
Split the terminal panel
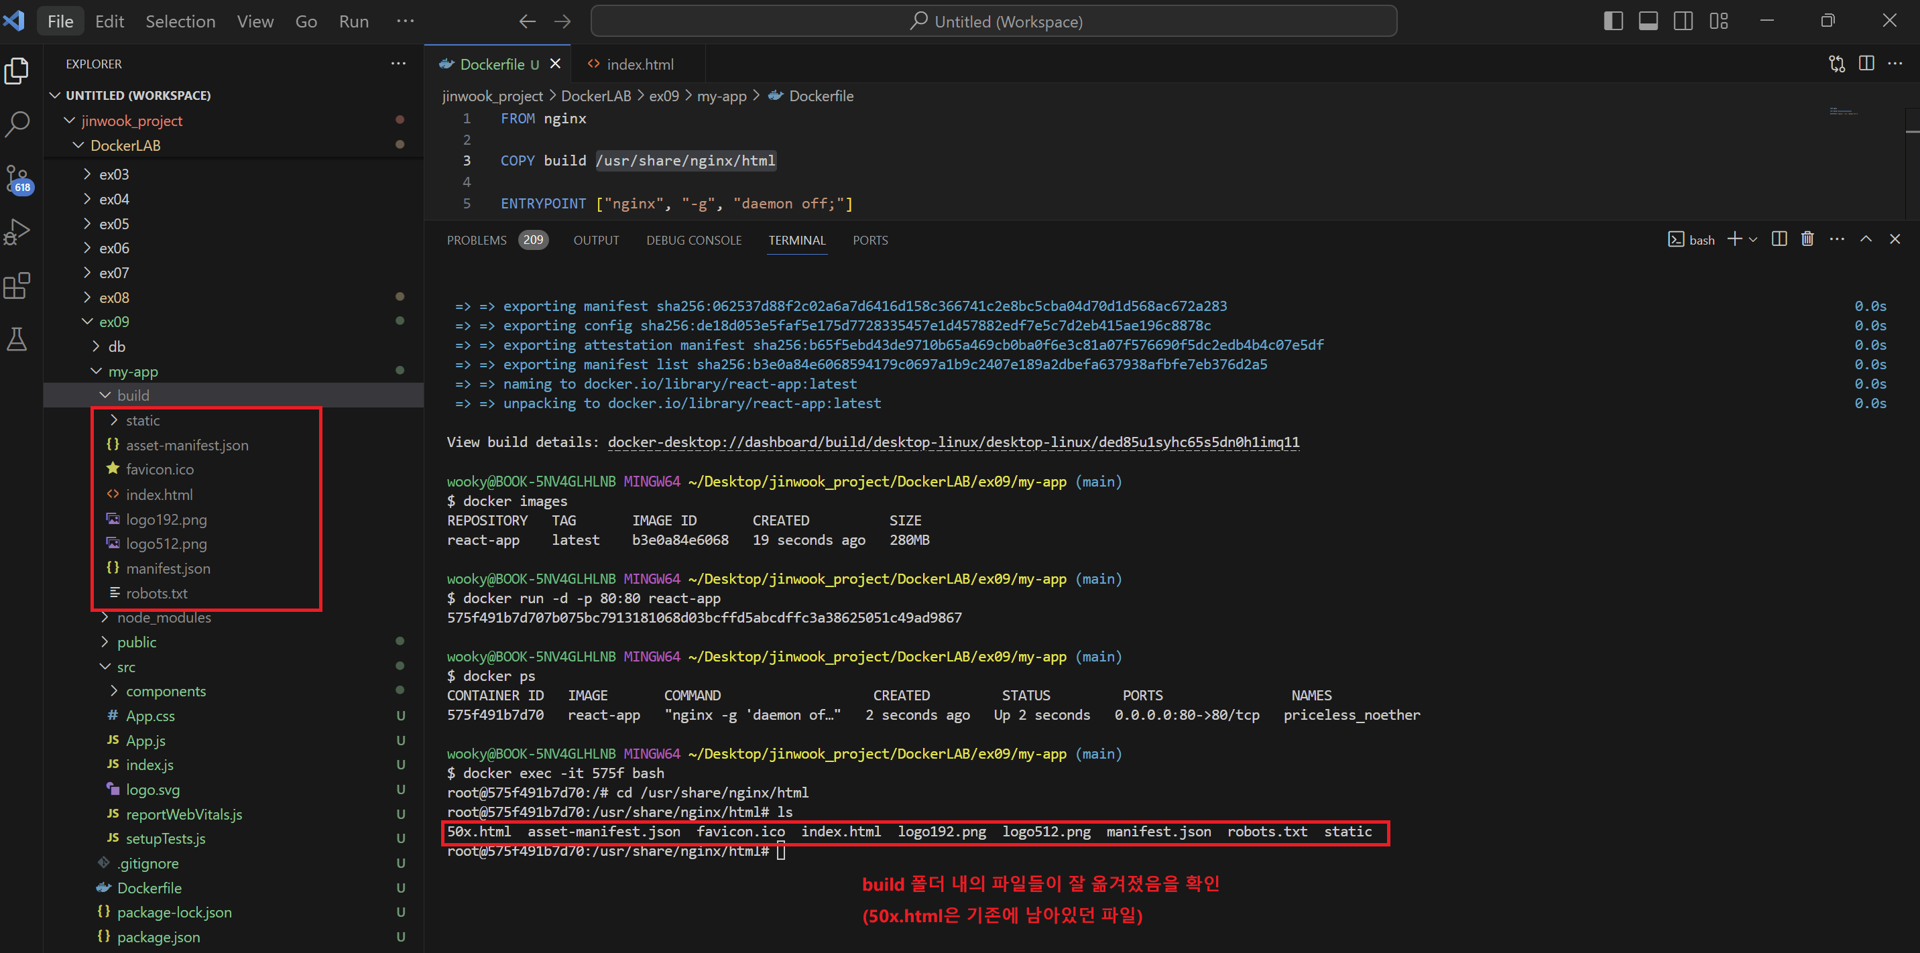[1779, 239]
